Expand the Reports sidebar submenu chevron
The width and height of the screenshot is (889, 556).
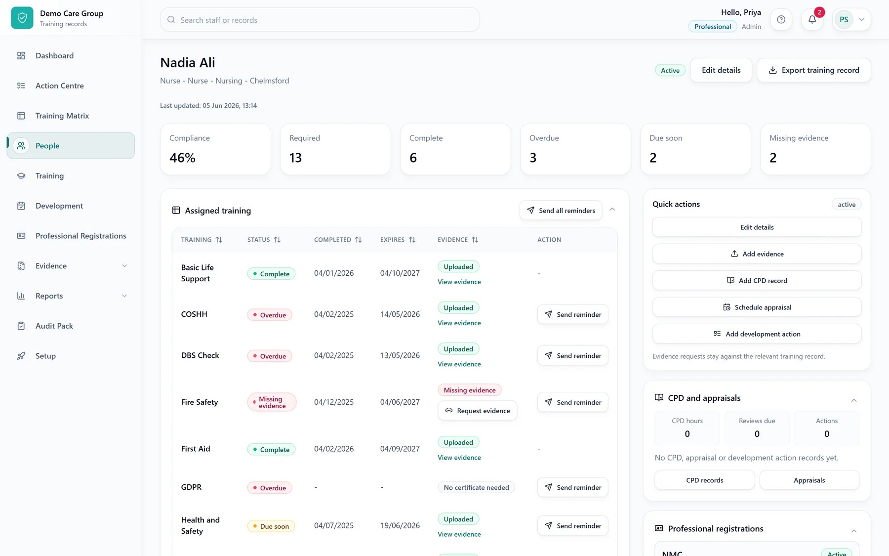[x=124, y=296]
